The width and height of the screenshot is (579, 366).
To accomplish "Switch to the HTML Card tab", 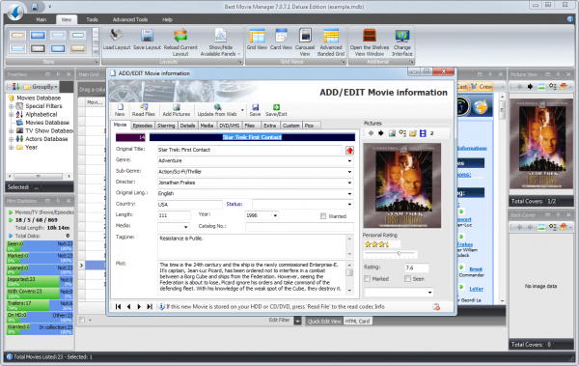I will click(x=357, y=322).
